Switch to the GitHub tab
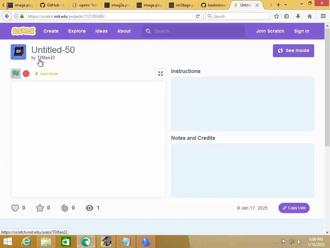The image size is (330, 248). (52, 5)
